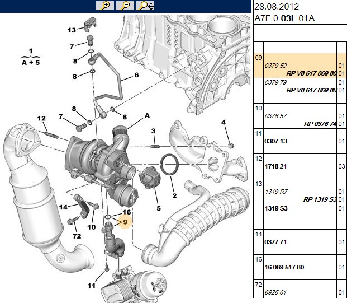The image size is (347, 303).
Task: Select row number 72 in parts list
Action: (258, 285)
